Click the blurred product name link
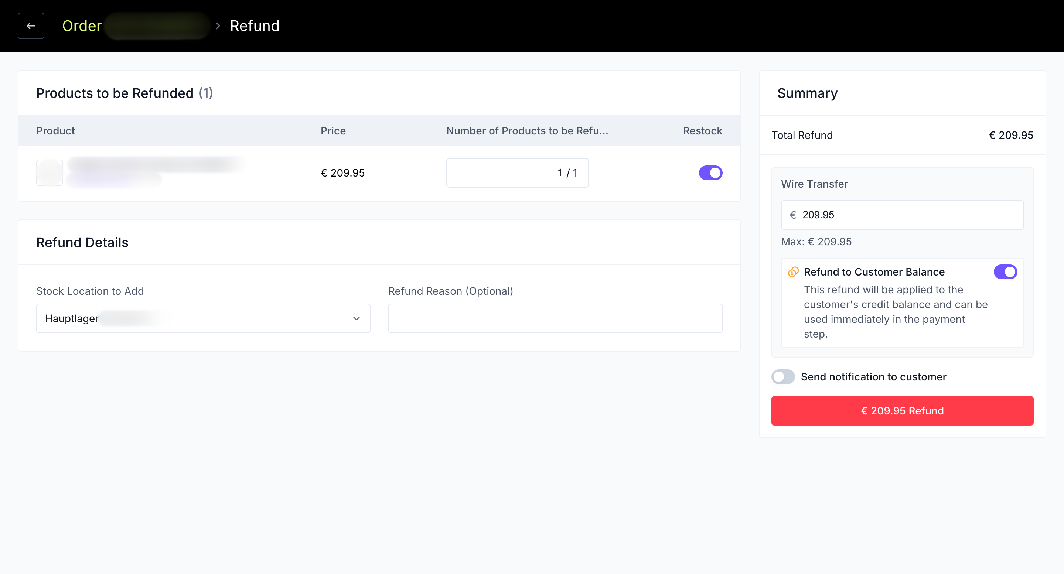 point(157,165)
